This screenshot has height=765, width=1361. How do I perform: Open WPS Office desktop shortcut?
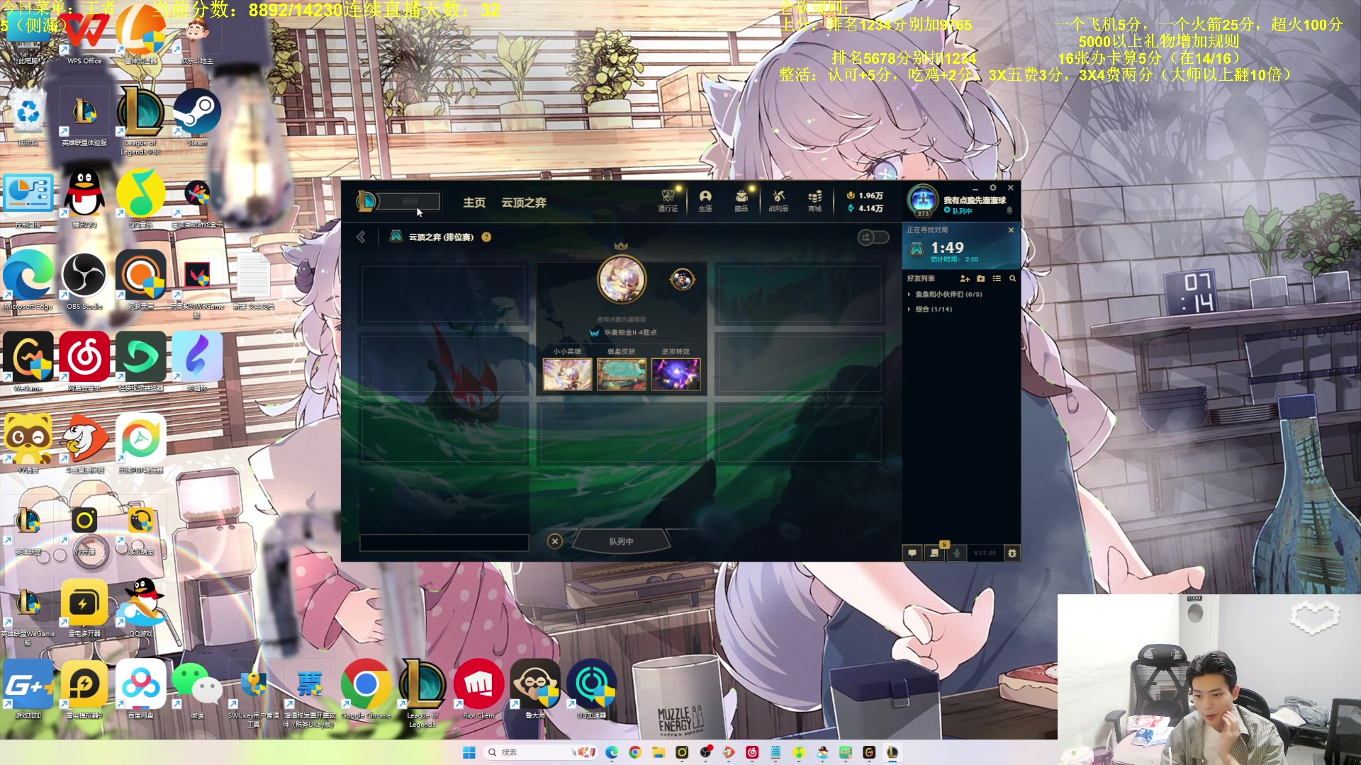pyautogui.click(x=84, y=37)
